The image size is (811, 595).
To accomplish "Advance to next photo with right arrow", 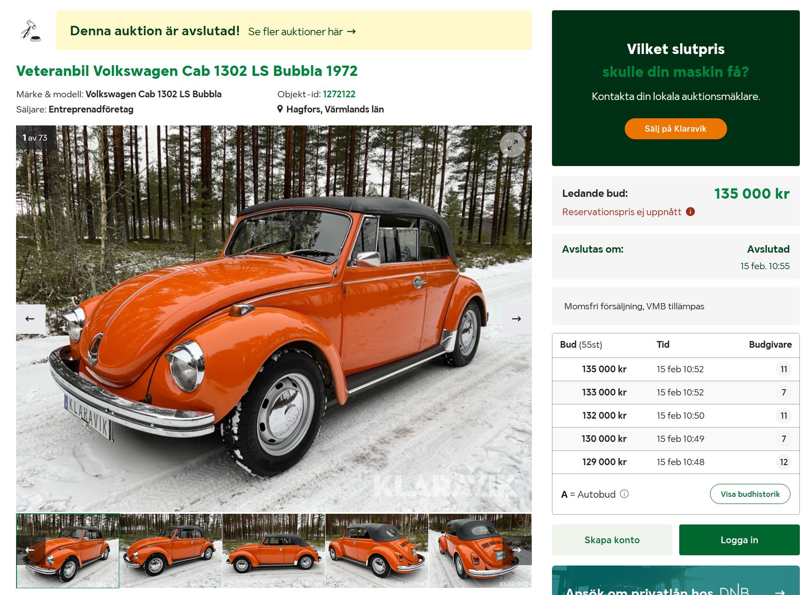I will (x=517, y=319).
